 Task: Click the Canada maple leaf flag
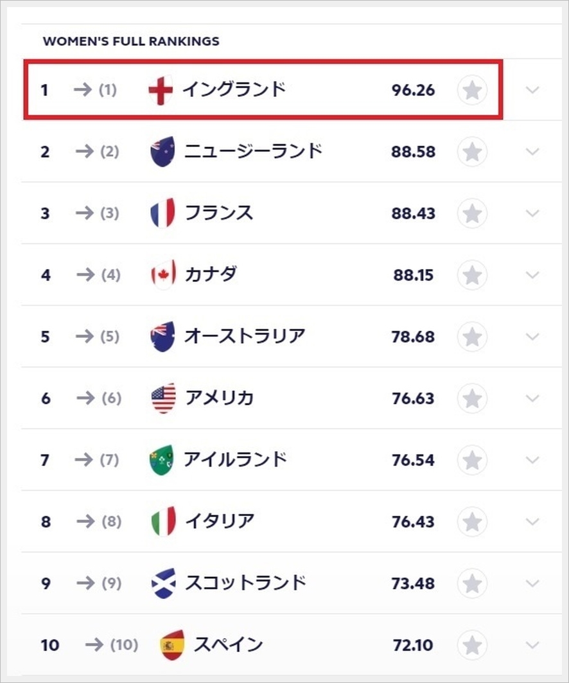[x=162, y=275]
